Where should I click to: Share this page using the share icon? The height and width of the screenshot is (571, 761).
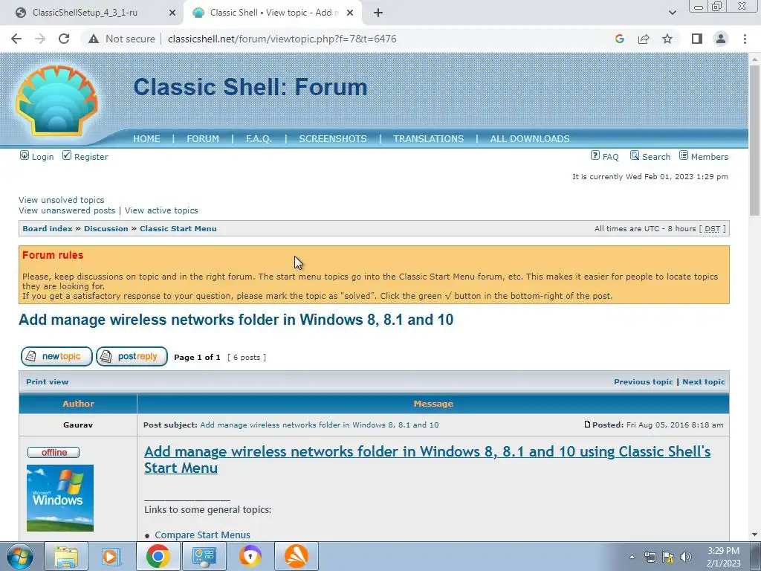[x=644, y=39]
